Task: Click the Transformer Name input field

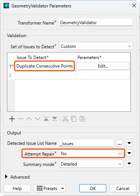Action: (x=96, y=23)
